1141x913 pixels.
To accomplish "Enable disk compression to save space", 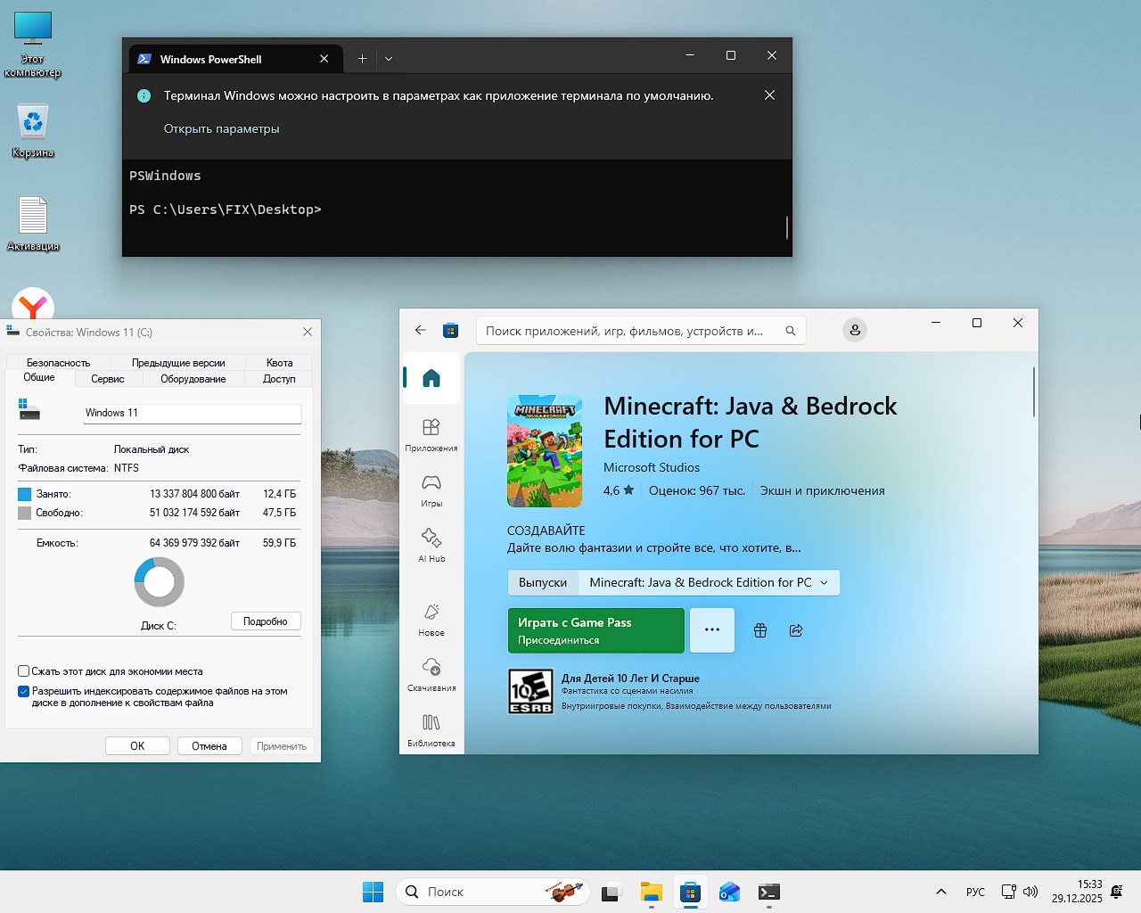I will [x=22, y=671].
